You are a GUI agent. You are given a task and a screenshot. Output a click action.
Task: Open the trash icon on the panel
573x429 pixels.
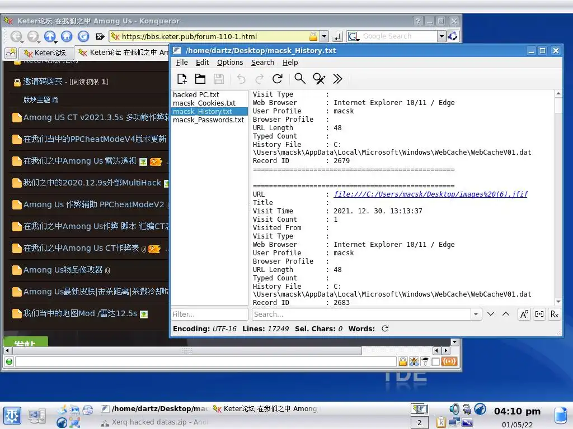(560, 415)
